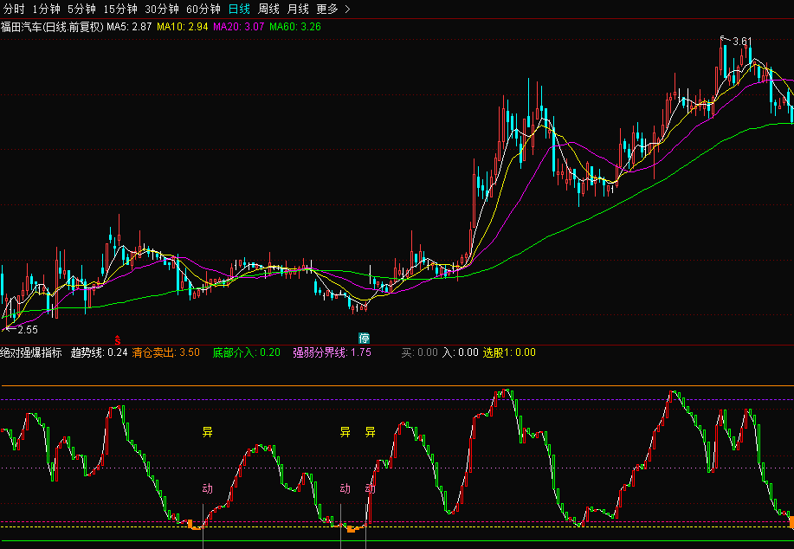Click the arrow next to 更多

347,10
